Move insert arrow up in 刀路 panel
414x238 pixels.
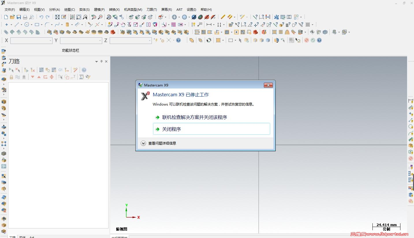click(x=39, y=77)
